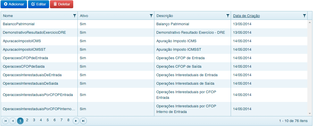Select ApuracaoImpostoICMSST row
Image resolution: width=313 pixels, height=126 pixels.
pyautogui.click(x=154, y=50)
